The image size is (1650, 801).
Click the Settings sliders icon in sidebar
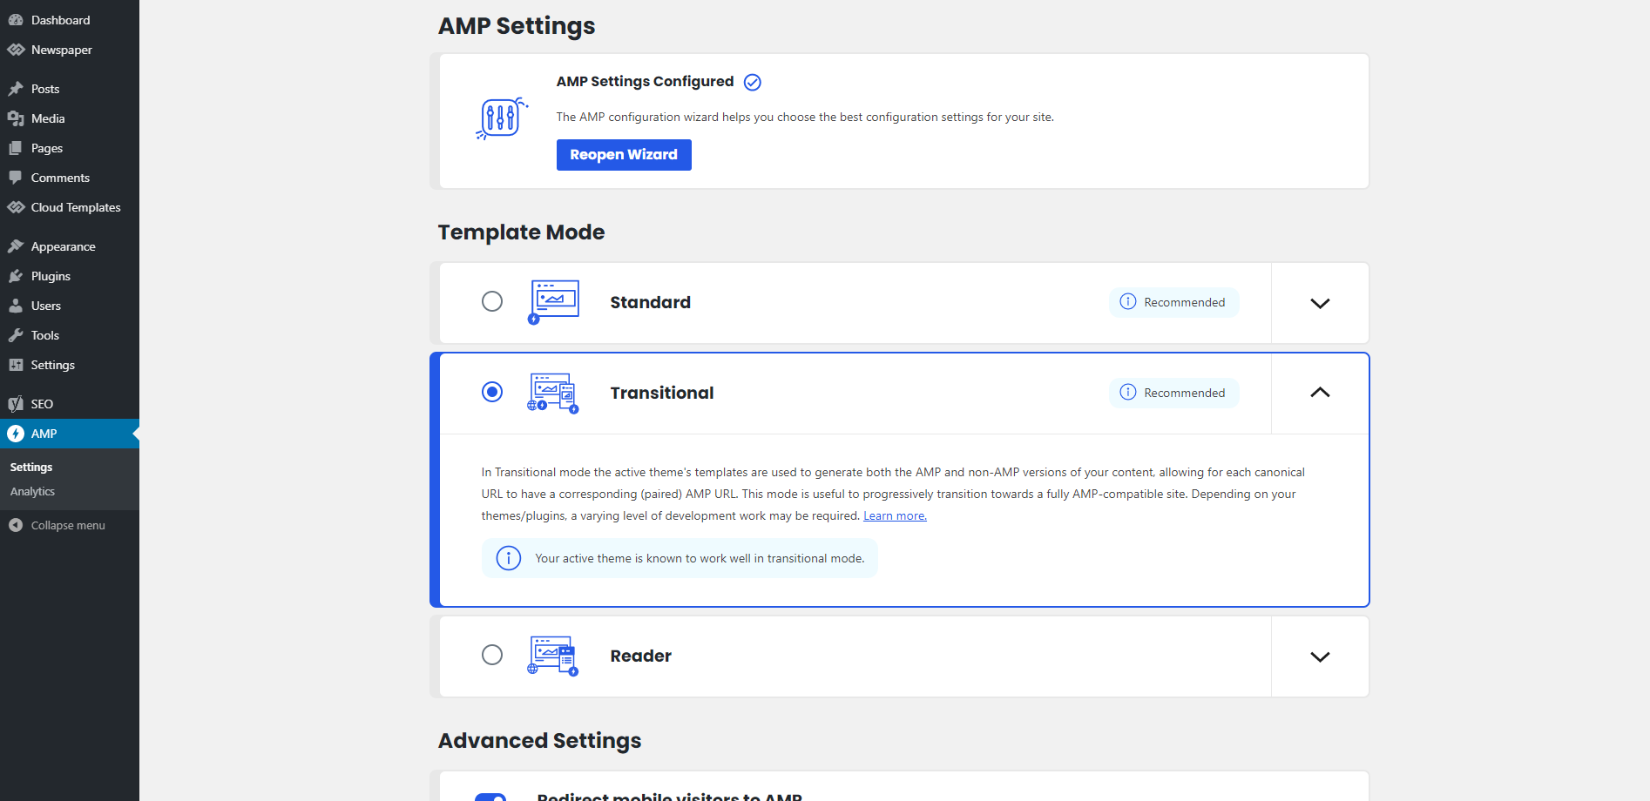pyautogui.click(x=16, y=365)
